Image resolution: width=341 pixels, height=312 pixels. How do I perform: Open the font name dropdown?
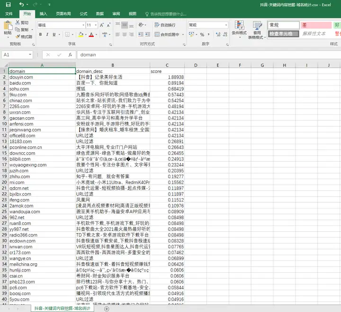pos(83,25)
